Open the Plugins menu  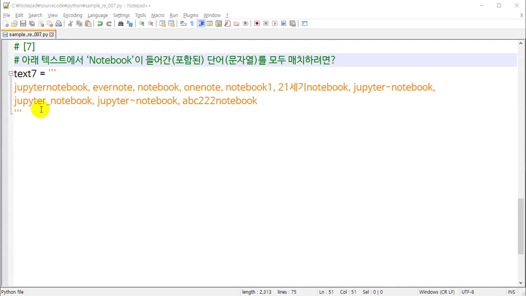(190, 15)
